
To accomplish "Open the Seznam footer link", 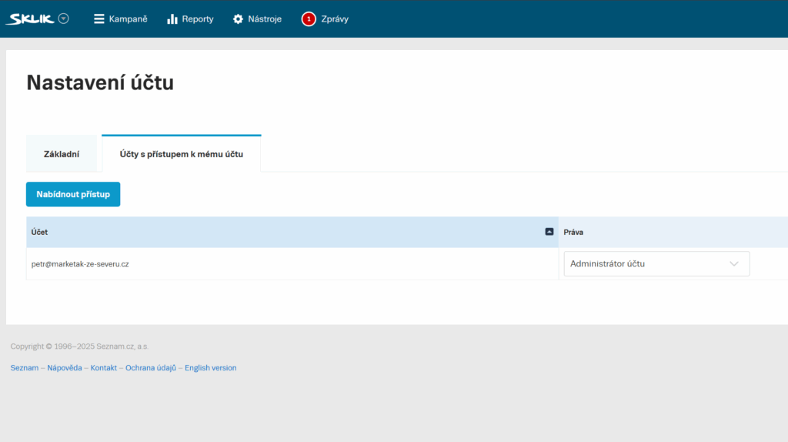I will point(24,368).
